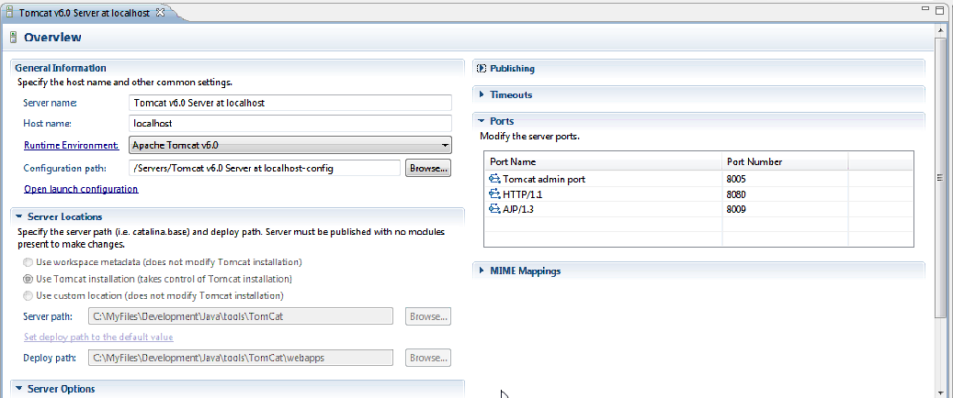Open the Runtime Environment Apache Tomcat dropdown

point(290,145)
